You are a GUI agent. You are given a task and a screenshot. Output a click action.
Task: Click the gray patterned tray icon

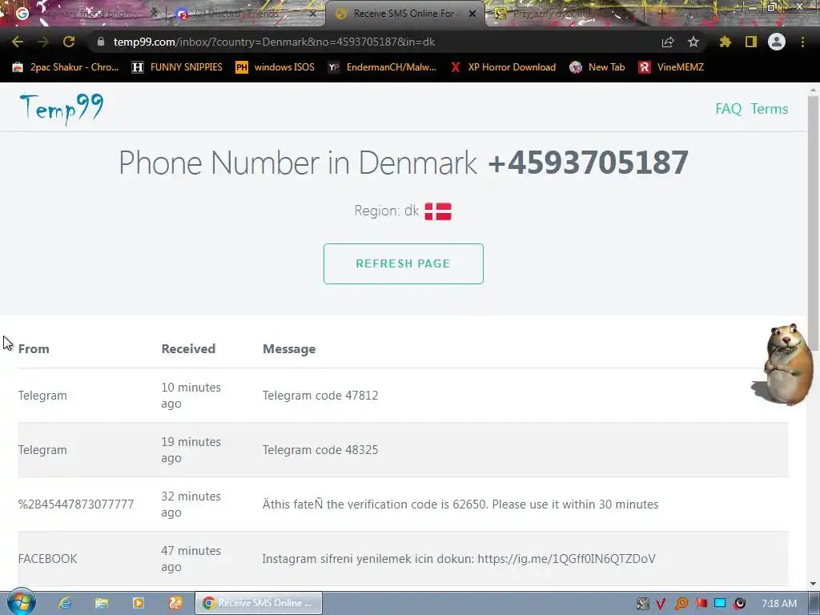point(643,604)
